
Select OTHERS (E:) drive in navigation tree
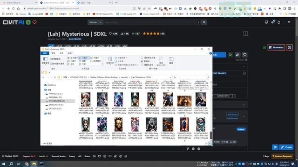point(58,101)
